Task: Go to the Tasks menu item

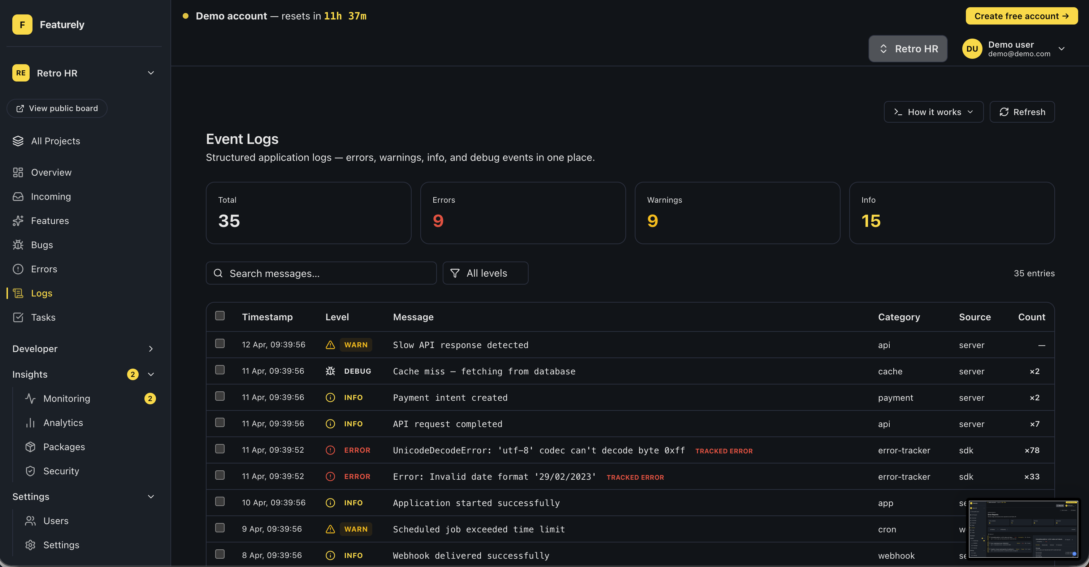Action: point(43,317)
